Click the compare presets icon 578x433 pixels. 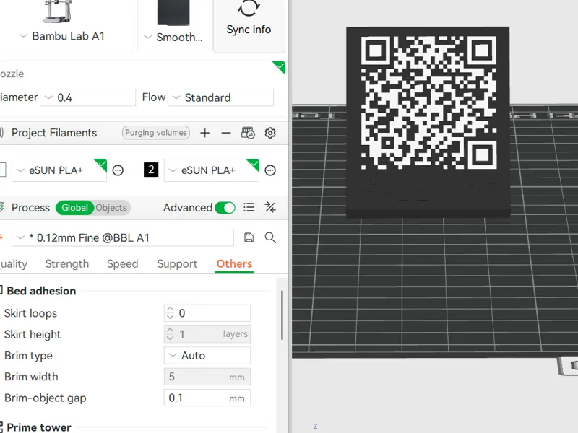pos(270,208)
